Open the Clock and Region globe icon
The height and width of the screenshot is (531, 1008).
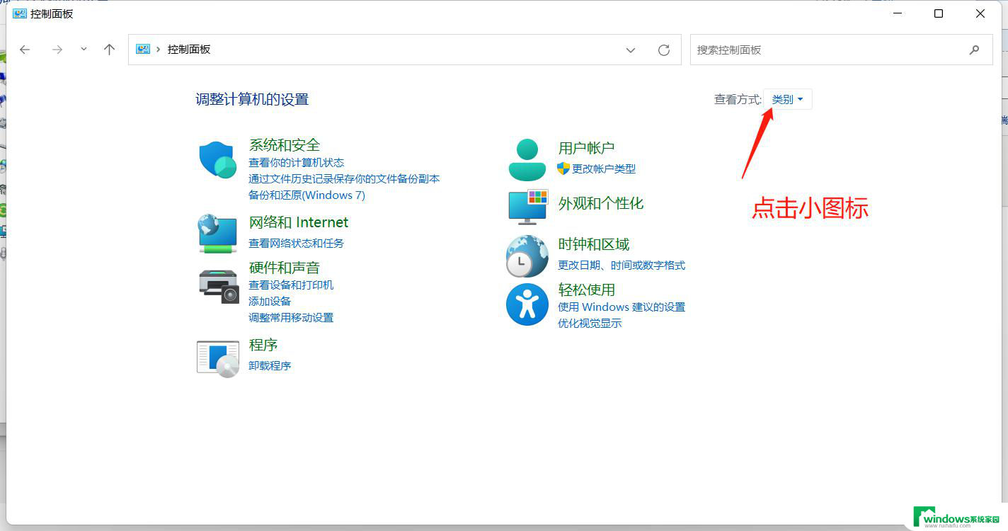(x=527, y=256)
